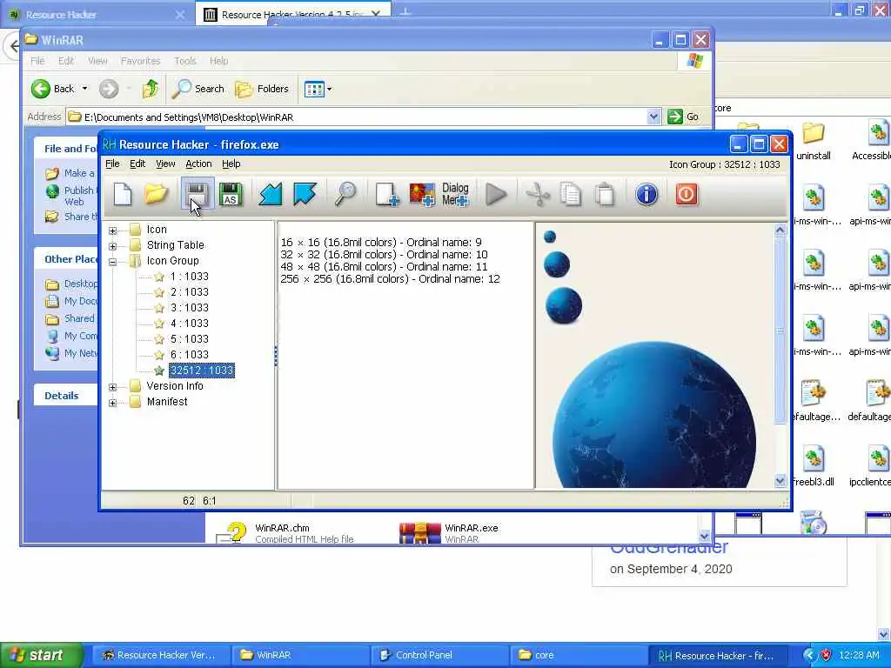Select the Icon Group folder label
The image size is (891, 668).
click(173, 261)
